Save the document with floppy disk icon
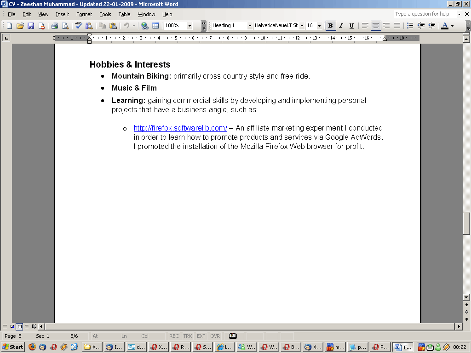The image size is (471, 353). click(31, 26)
